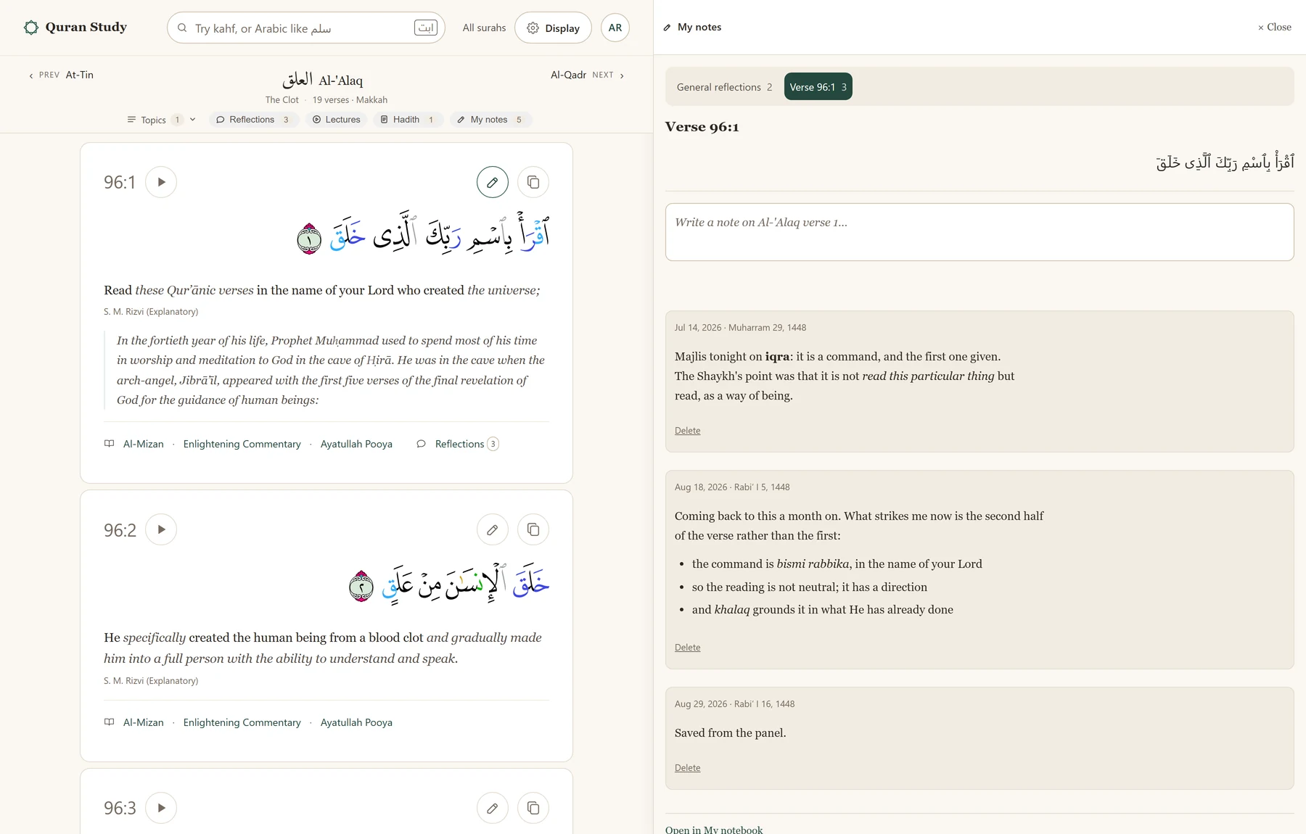Open Enlightening Commentary for verse 96:2
The width and height of the screenshot is (1306, 834).
242,722
